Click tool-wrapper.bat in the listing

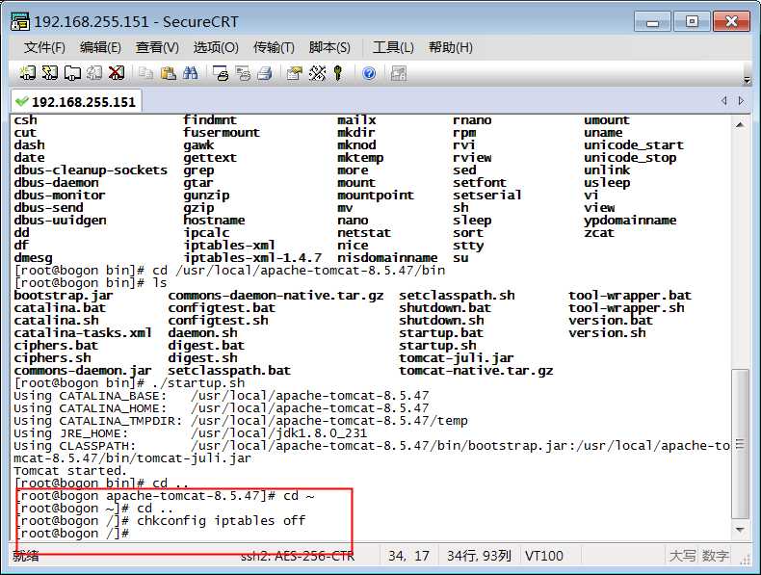[630, 296]
